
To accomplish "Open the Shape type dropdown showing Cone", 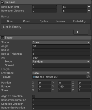I will point(61,42).
